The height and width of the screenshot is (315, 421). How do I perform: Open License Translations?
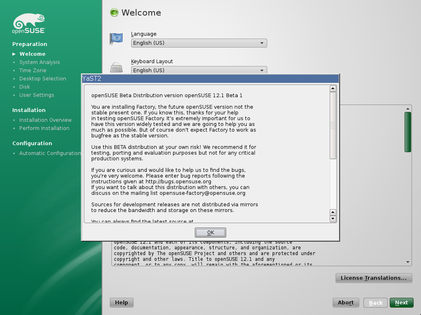click(373, 278)
